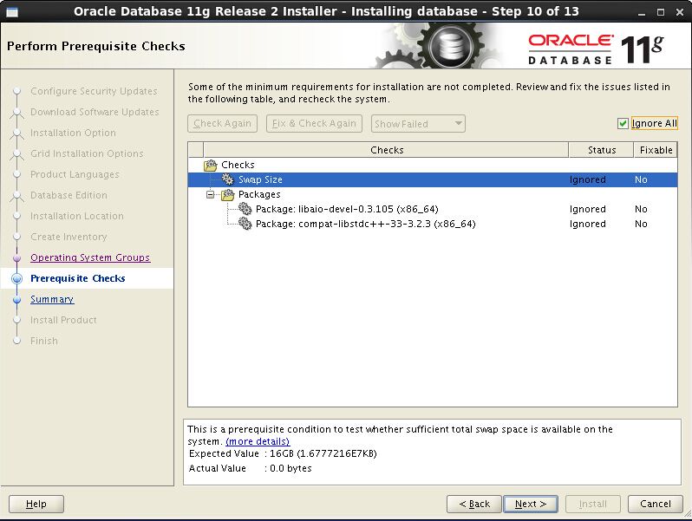Click the Packages folder icon
This screenshot has width=692, height=521.
coord(228,194)
